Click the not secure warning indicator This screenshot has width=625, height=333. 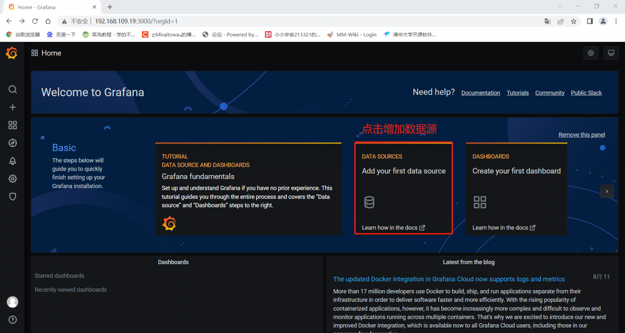tap(76, 21)
